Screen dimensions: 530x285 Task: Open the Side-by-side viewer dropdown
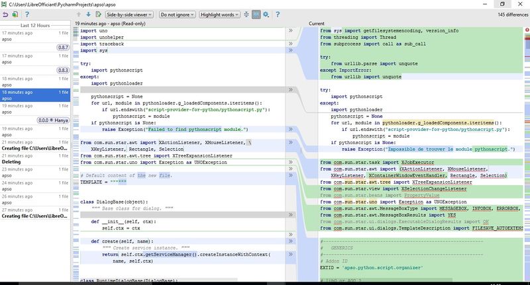tap(129, 15)
